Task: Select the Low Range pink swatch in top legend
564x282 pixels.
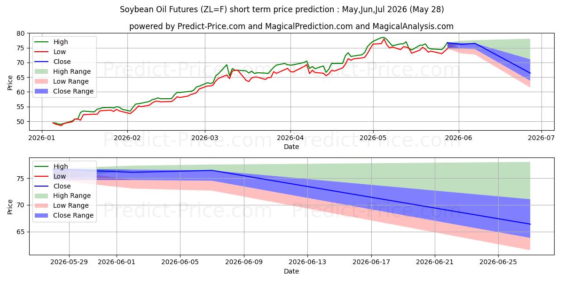Action: point(42,82)
